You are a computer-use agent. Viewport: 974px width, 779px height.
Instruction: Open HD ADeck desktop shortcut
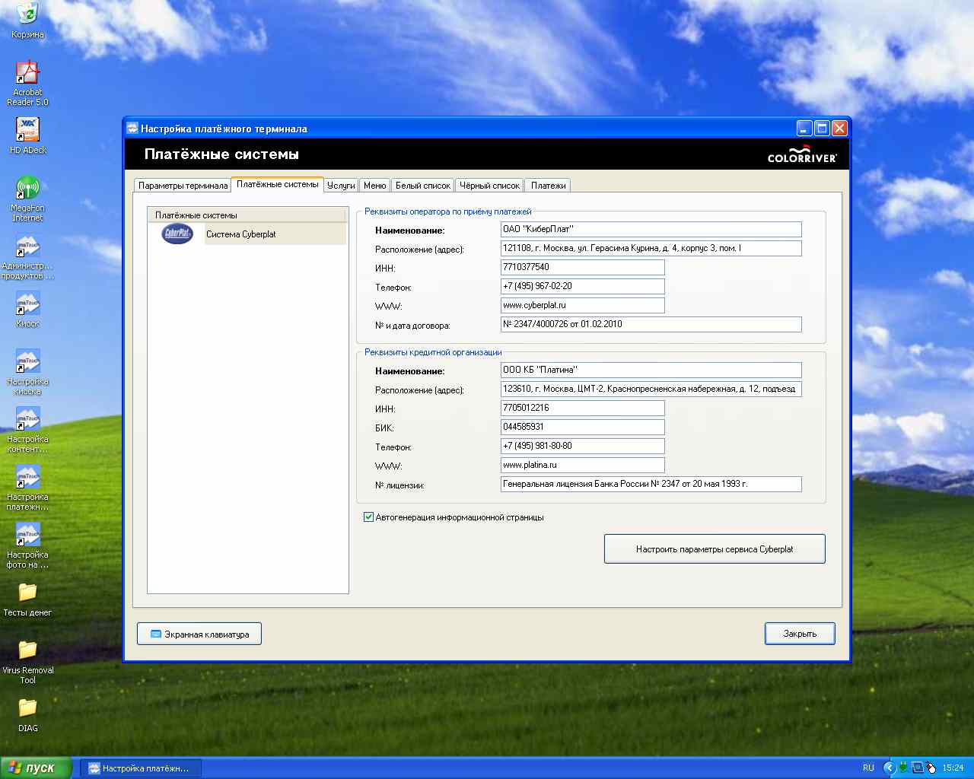[x=27, y=130]
